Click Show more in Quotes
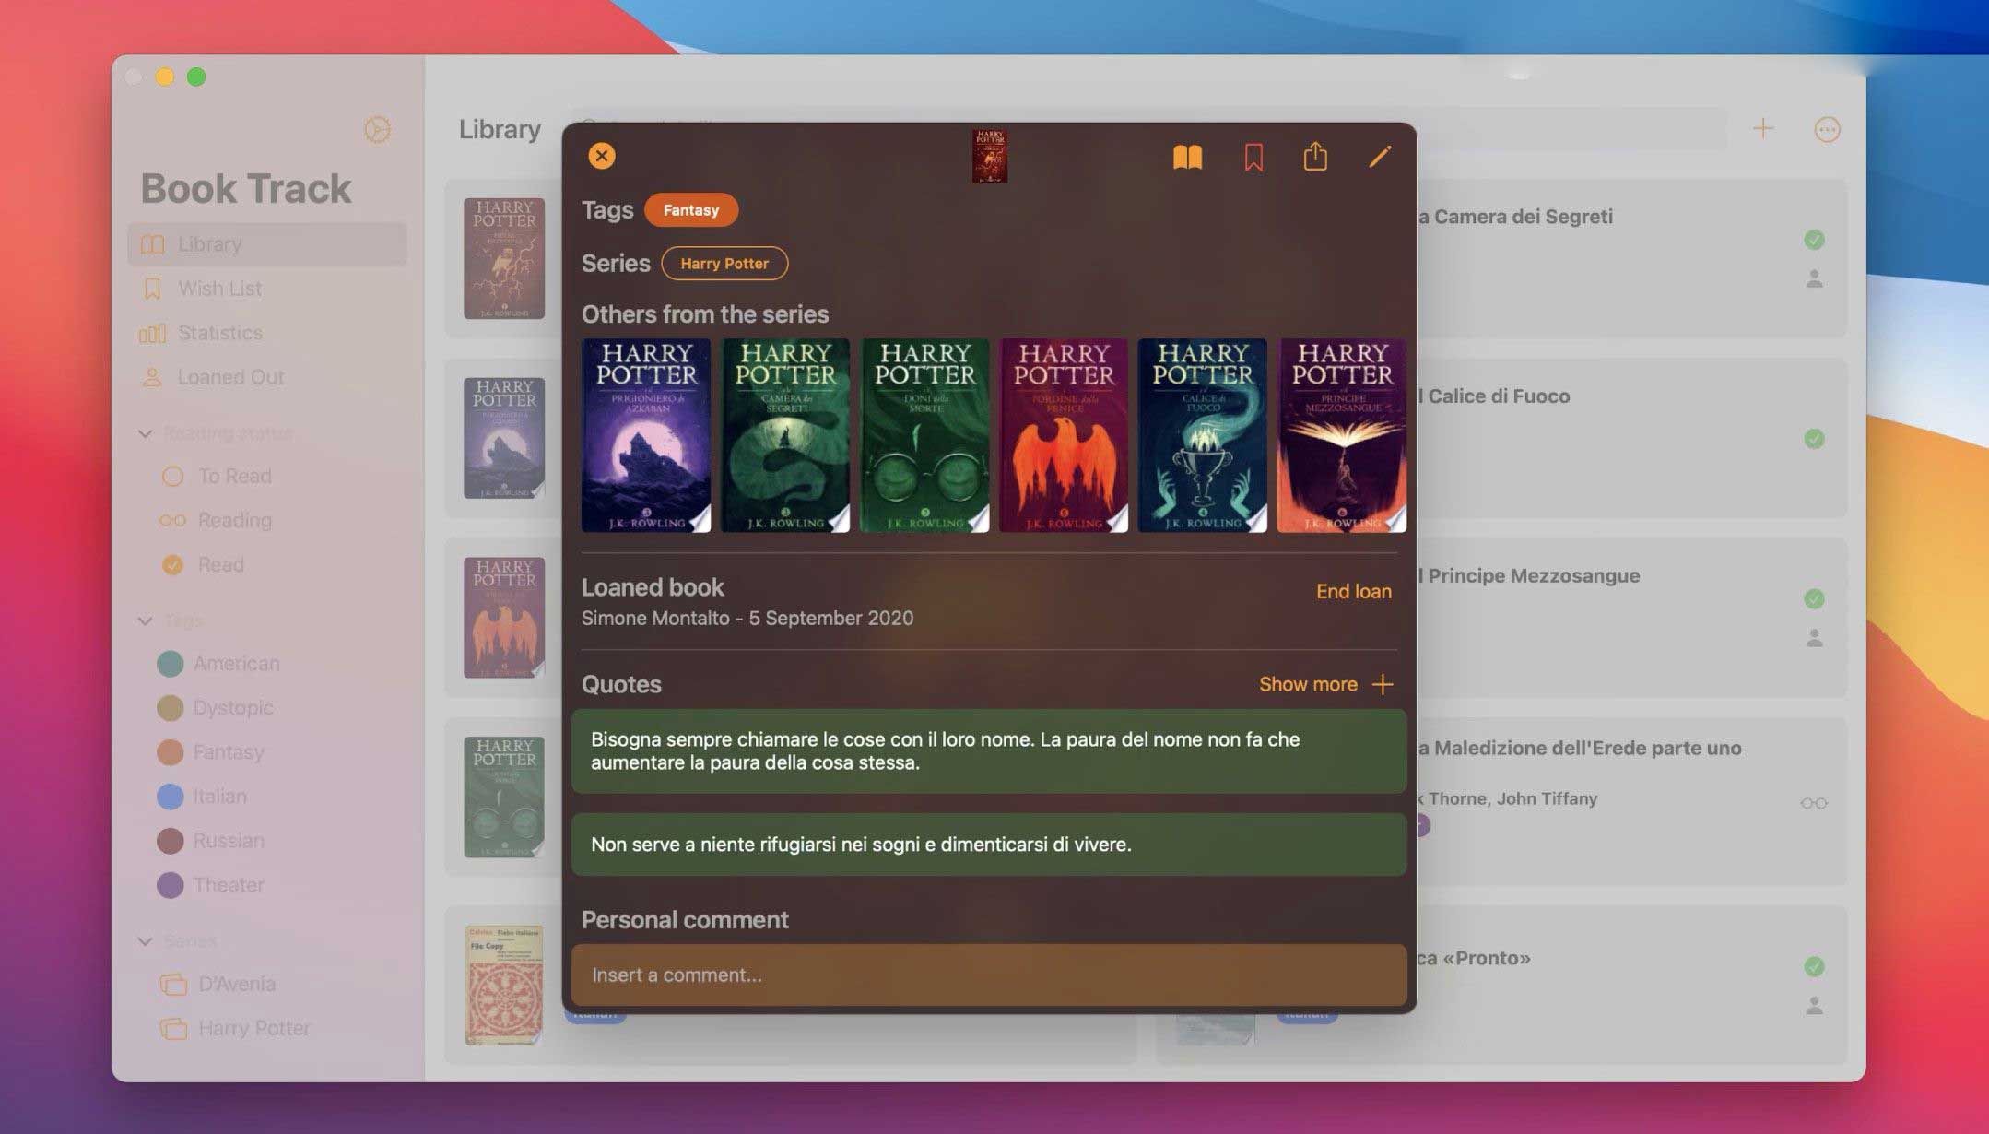Screen dimensions: 1989x1134 1308,684
